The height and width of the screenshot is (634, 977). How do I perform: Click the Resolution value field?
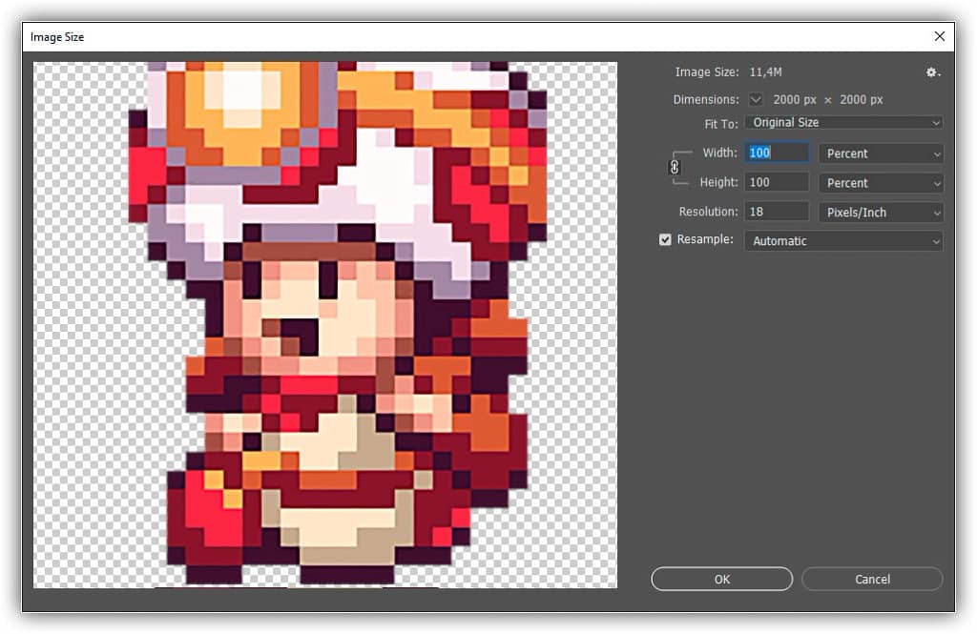[x=777, y=212]
